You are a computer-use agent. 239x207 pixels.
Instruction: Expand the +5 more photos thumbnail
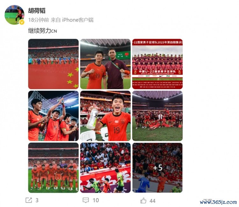pos(157,168)
